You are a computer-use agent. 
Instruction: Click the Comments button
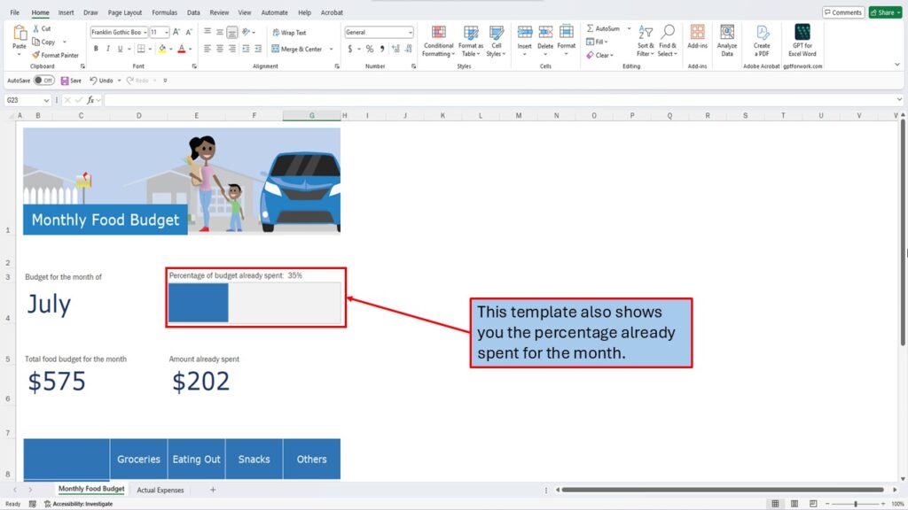click(x=842, y=12)
